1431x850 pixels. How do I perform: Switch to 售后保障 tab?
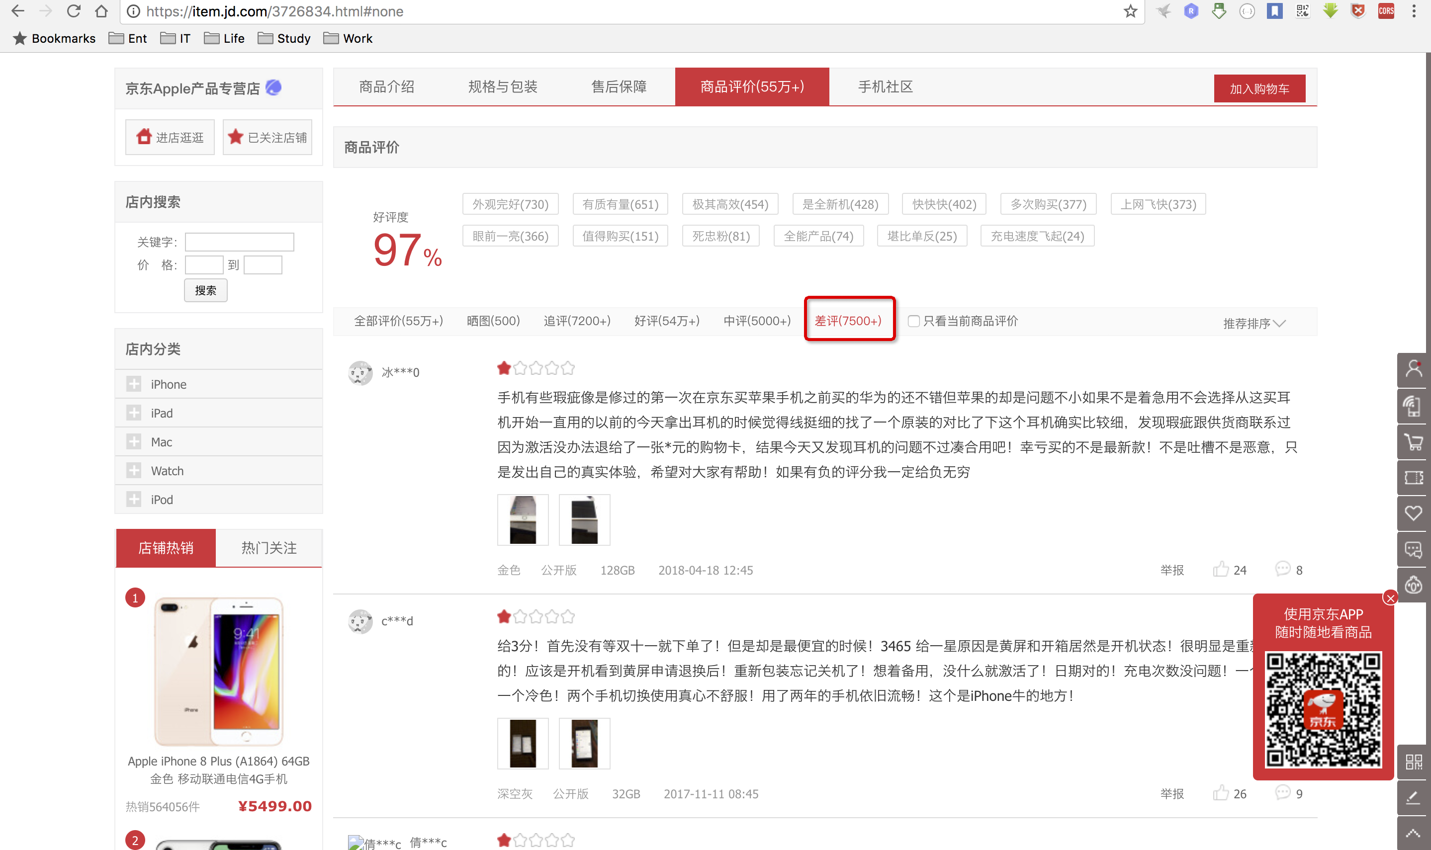pyautogui.click(x=619, y=86)
